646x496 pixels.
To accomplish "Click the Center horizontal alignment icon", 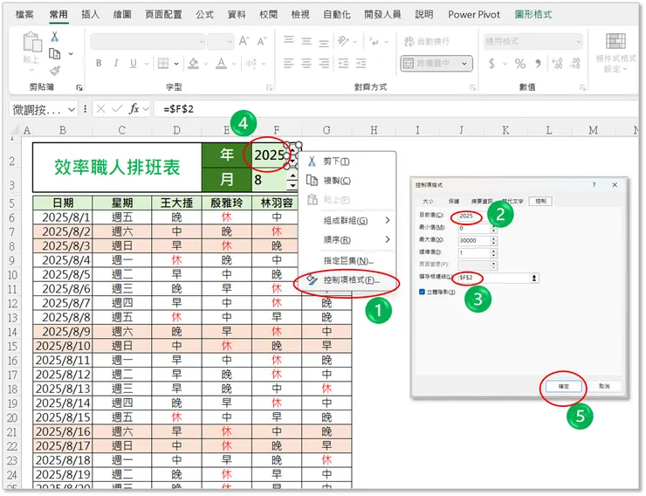I will tap(306, 63).
